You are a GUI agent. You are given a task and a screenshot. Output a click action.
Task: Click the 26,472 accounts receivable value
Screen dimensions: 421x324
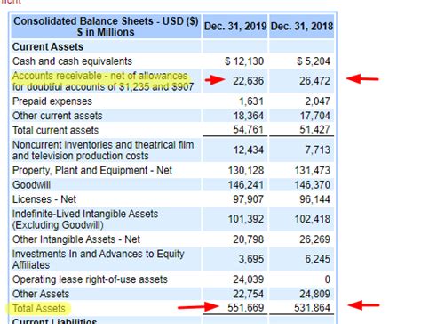(314, 81)
